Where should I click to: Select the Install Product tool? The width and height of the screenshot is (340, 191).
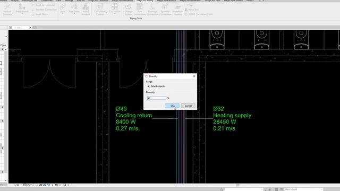pos(86,9)
